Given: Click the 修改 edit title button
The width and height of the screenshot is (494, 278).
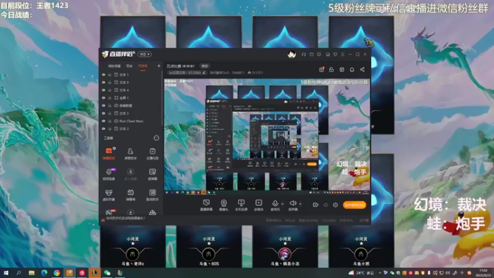Looking at the screenshot, I should [205, 66].
